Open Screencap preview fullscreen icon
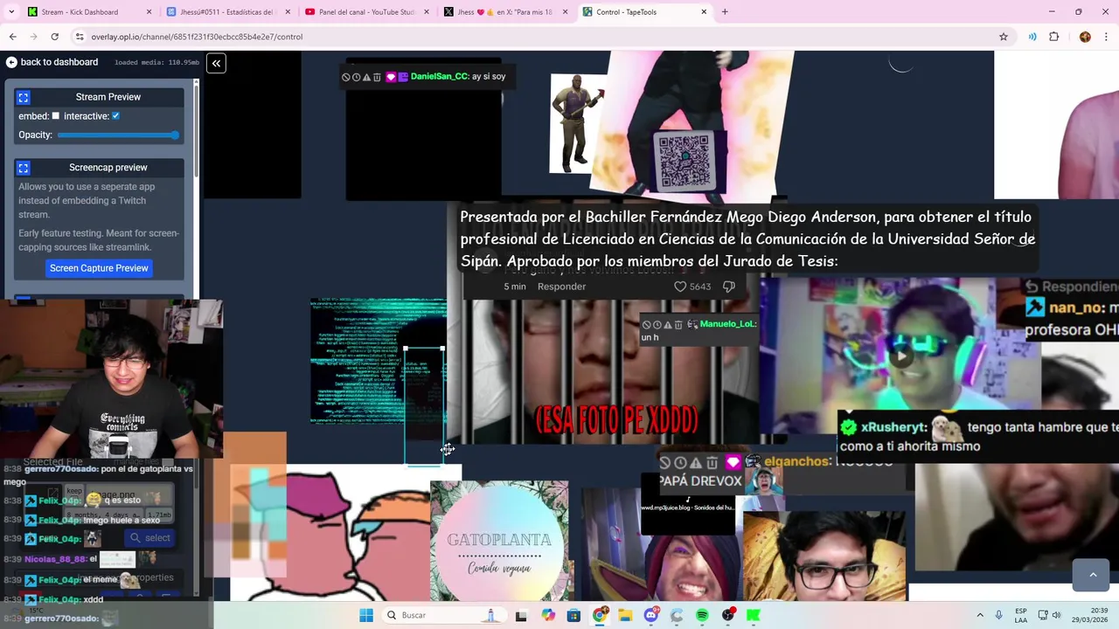The height and width of the screenshot is (629, 1119). point(24,168)
